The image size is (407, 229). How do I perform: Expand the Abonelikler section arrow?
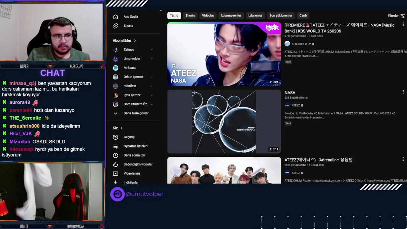click(135, 41)
